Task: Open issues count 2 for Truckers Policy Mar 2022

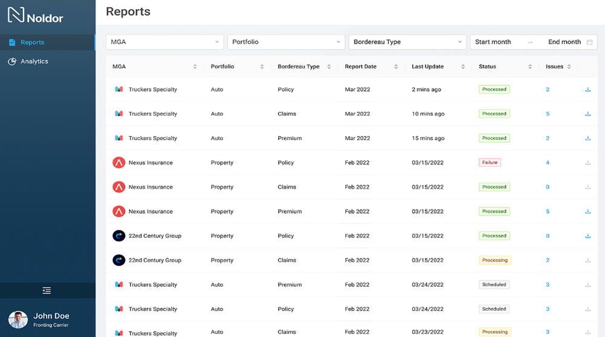Action: [x=548, y=90]
